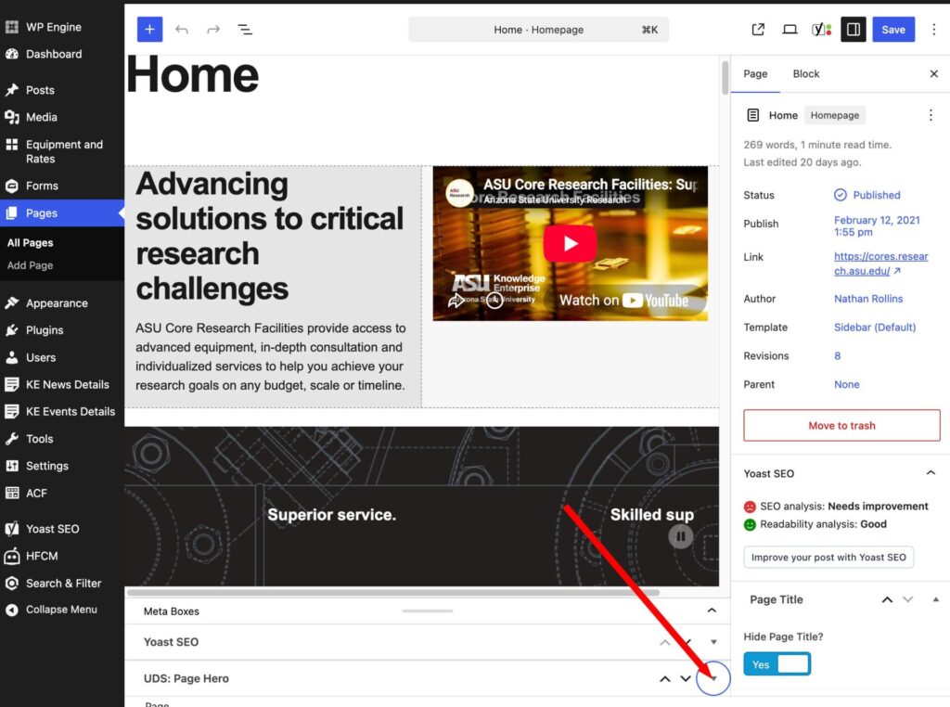Open Search & Filter menu
The height and width of the screenshot is (707, 950).
tap(62, 584)
